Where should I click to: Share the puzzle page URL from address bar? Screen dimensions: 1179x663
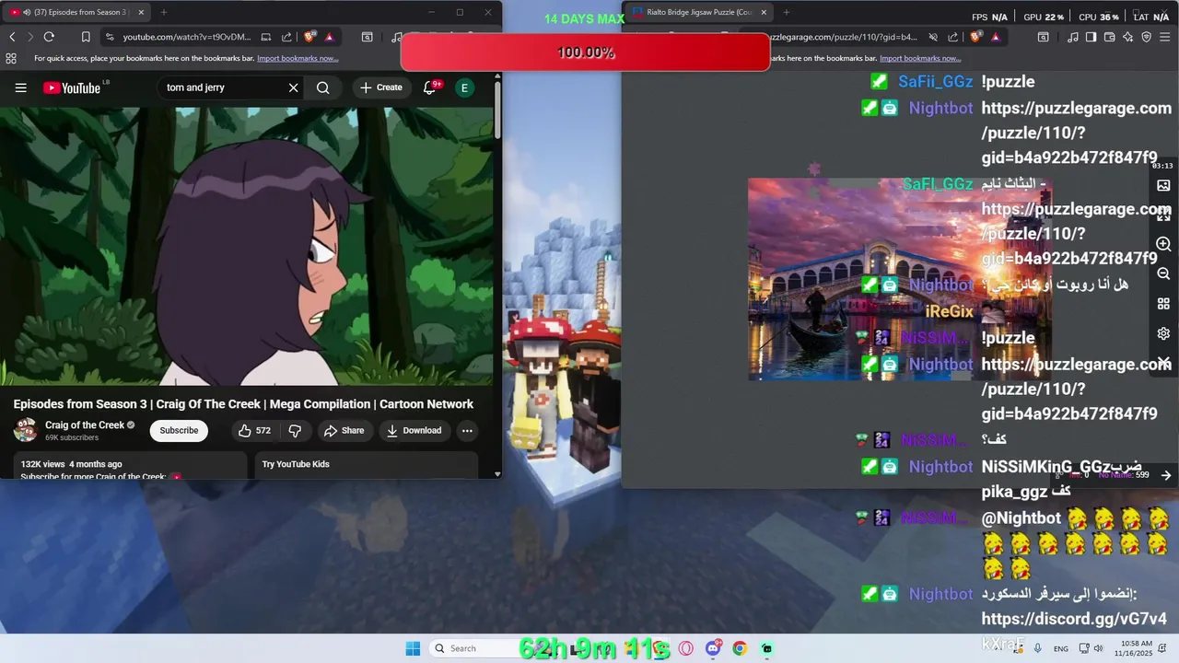coord(953,37)
